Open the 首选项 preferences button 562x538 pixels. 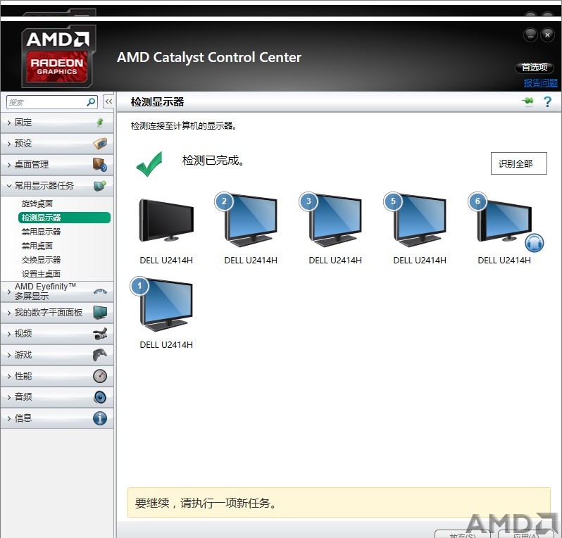coord(535,68)
